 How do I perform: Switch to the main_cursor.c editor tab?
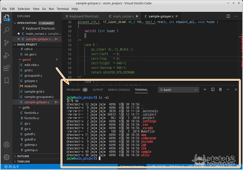click(123, 16)
